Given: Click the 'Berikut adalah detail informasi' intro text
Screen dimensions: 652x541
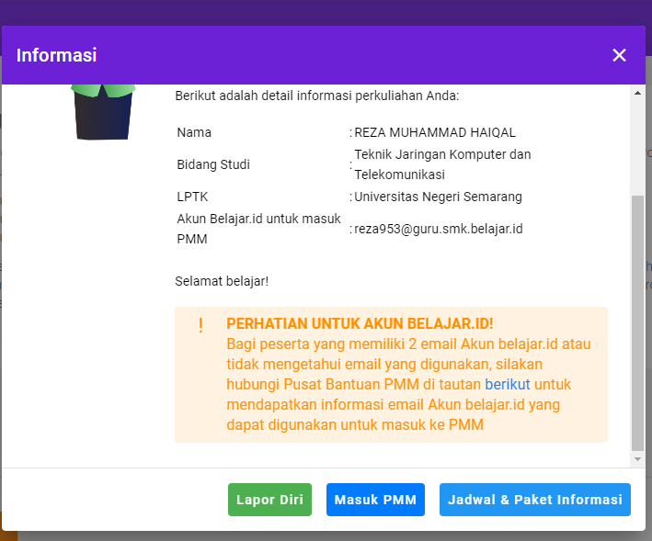Looking at the screenshot, I should [x=316, y=96].
